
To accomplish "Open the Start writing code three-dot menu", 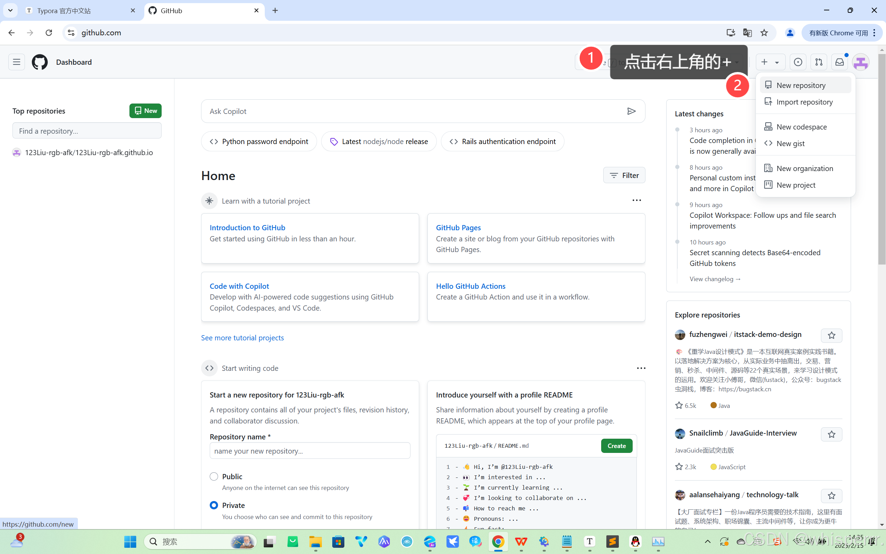I will 641,368.
